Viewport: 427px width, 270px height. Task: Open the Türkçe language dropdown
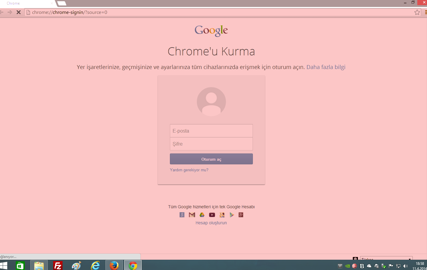[386, 258]
